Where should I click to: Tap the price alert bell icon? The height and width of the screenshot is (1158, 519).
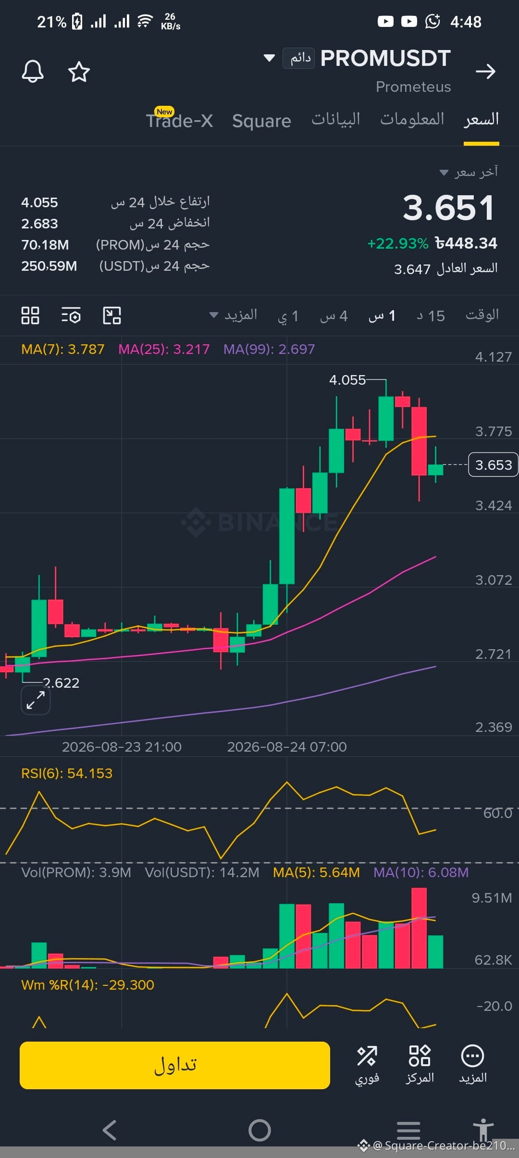[x=33, y=72]
